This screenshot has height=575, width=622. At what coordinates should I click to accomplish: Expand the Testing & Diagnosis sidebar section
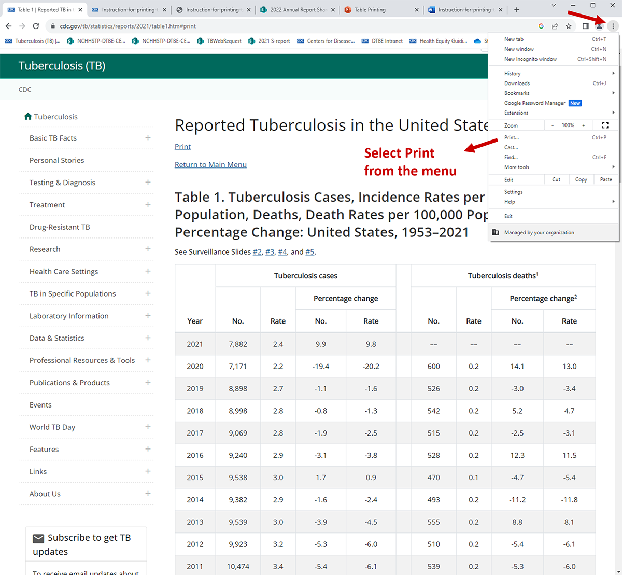coord(148,183)
